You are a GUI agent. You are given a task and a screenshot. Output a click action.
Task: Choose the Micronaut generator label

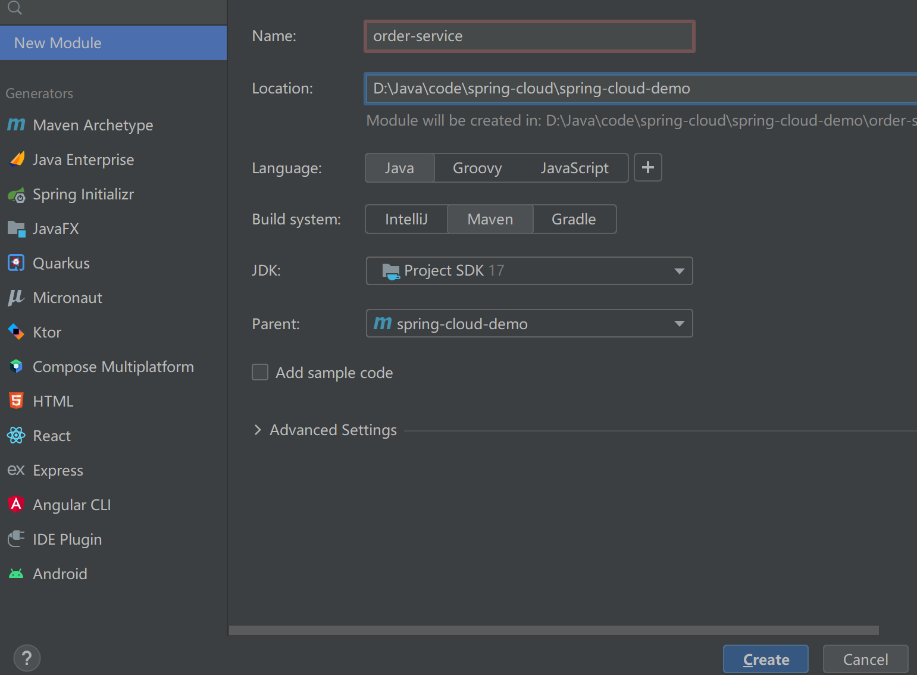pos(68,298)
